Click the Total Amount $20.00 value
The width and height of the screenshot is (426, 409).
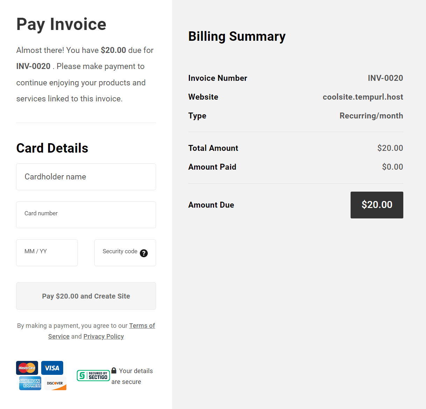pos(390,148)
